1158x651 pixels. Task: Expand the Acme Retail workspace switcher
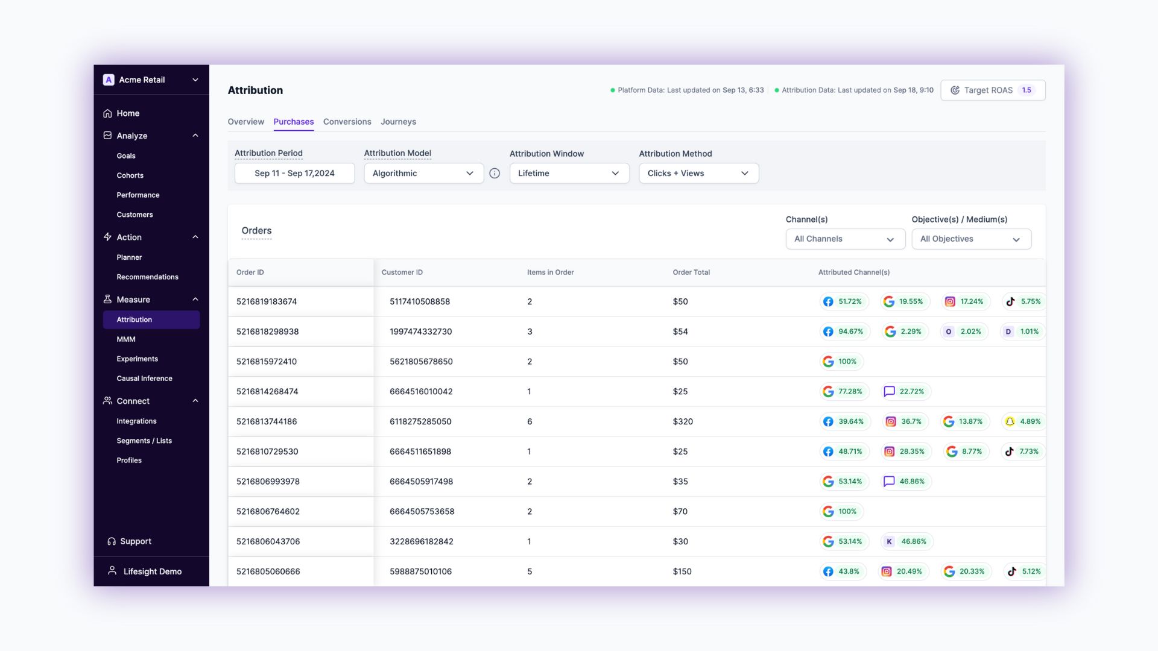195,80
